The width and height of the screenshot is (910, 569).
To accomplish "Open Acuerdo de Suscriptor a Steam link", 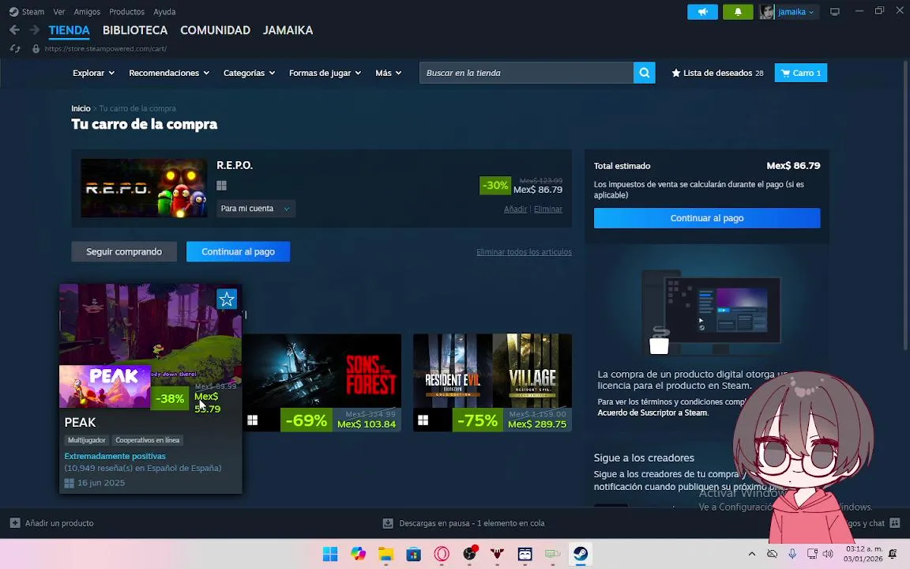I will click(653, 413).
